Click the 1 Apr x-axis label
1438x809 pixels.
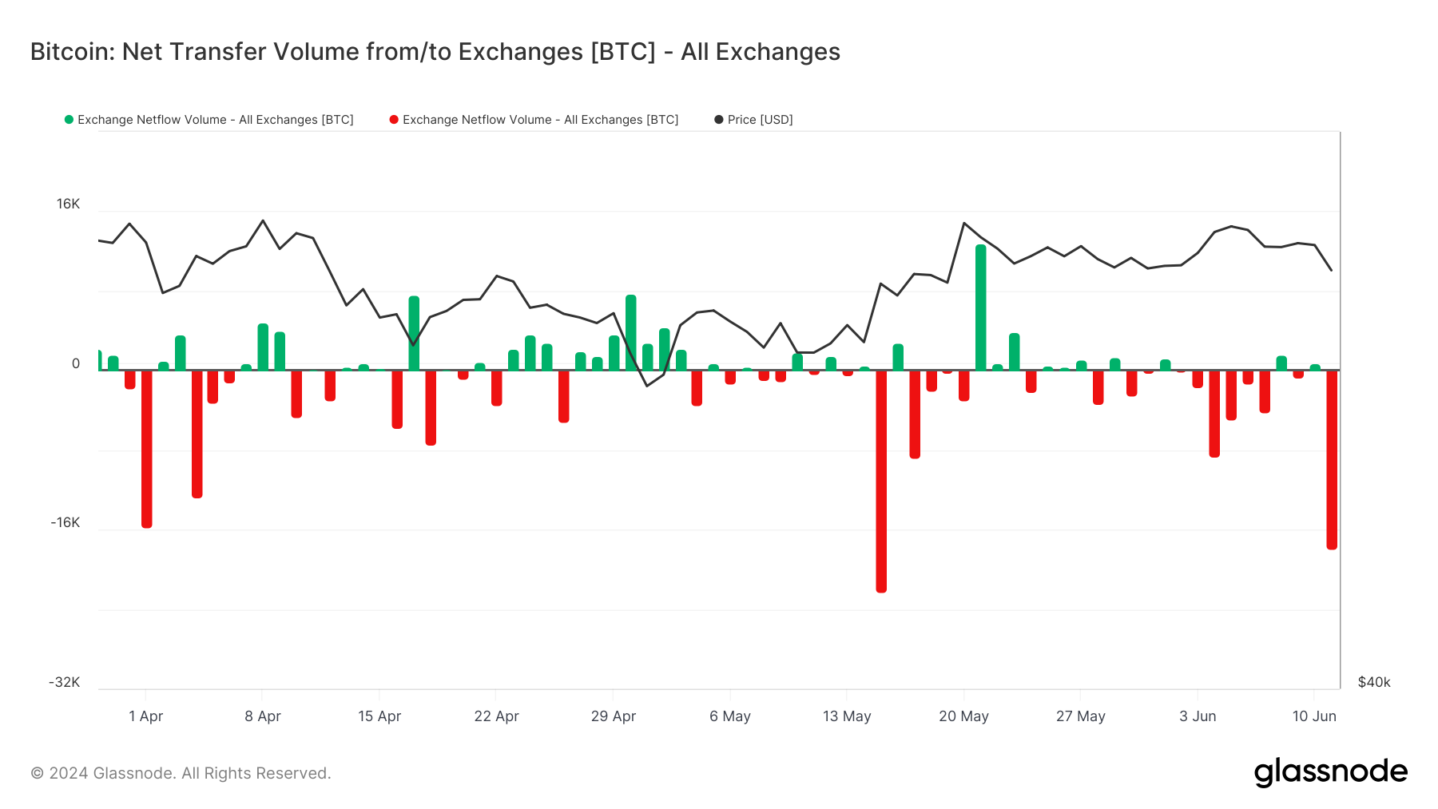(x=146, y=716)
